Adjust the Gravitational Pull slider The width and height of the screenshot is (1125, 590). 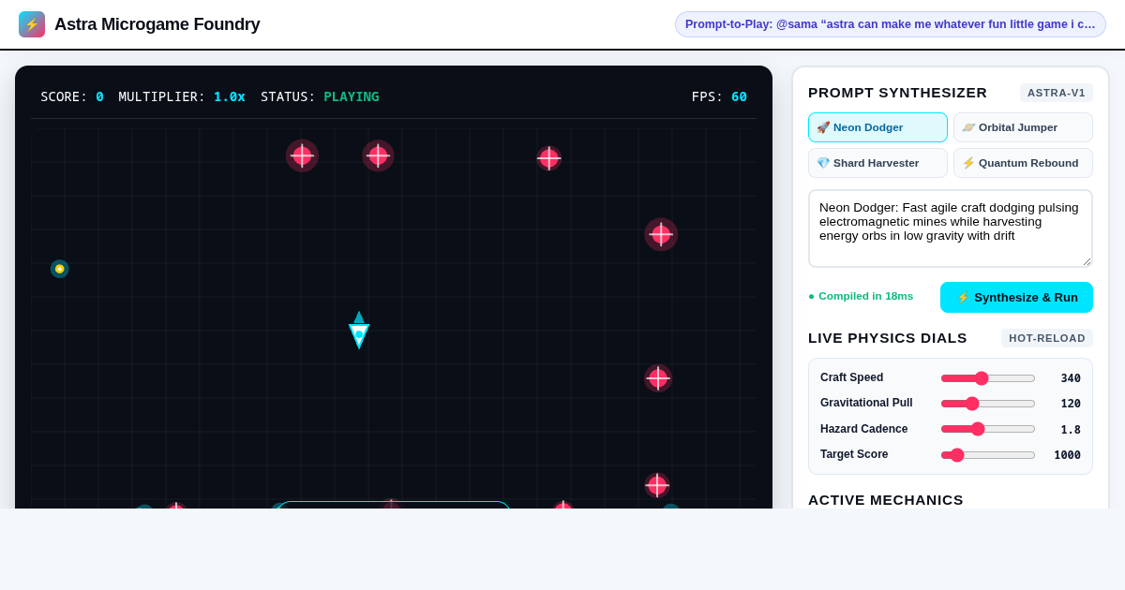[x=988, y=404]
